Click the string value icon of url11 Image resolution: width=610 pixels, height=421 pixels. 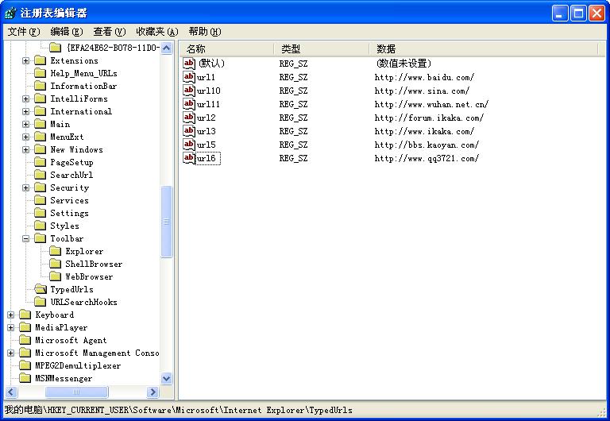click(x=189, y=104)
